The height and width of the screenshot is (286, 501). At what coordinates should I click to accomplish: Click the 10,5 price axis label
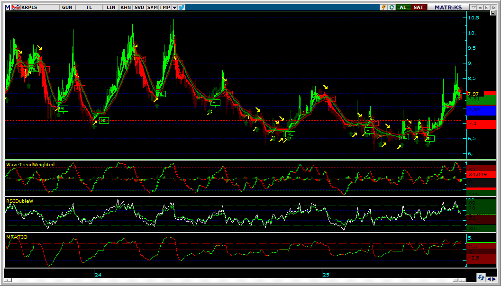474,18
